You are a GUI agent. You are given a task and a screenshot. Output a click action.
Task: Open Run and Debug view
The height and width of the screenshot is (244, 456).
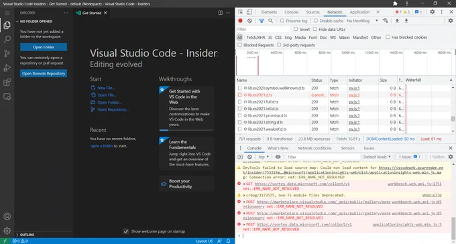[x=7, y=68]
